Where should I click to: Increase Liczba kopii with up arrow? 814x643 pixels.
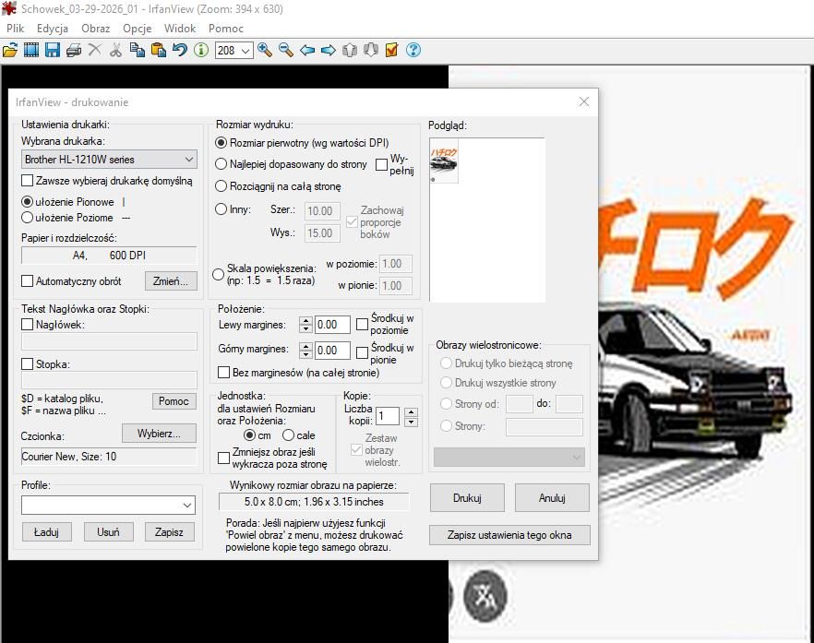(412, 412)
